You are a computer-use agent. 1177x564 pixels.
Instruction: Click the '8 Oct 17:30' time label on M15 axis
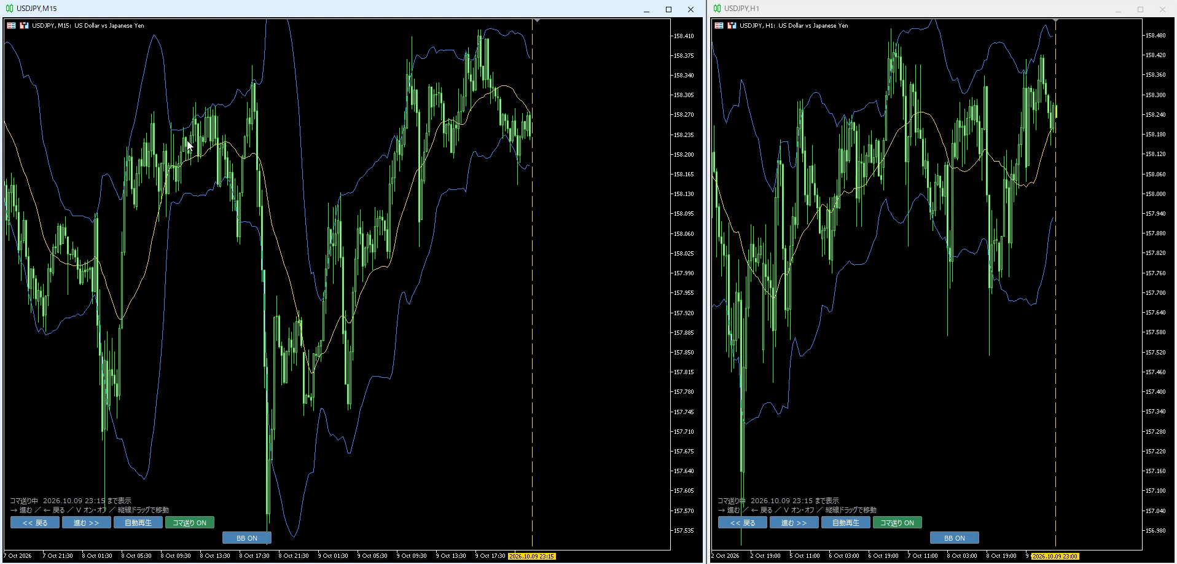click(254, 556)
